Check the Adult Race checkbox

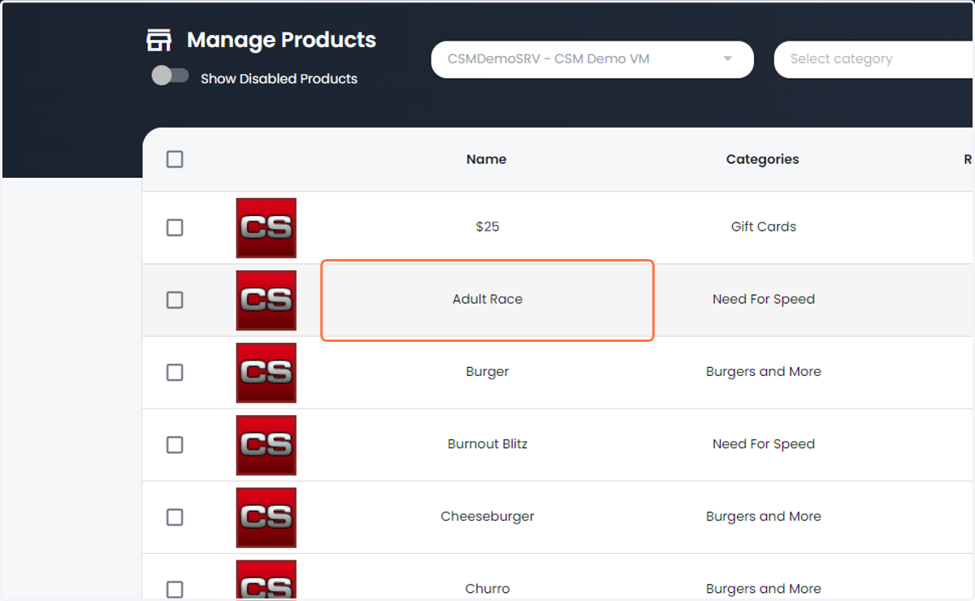[x=175, y=300]
